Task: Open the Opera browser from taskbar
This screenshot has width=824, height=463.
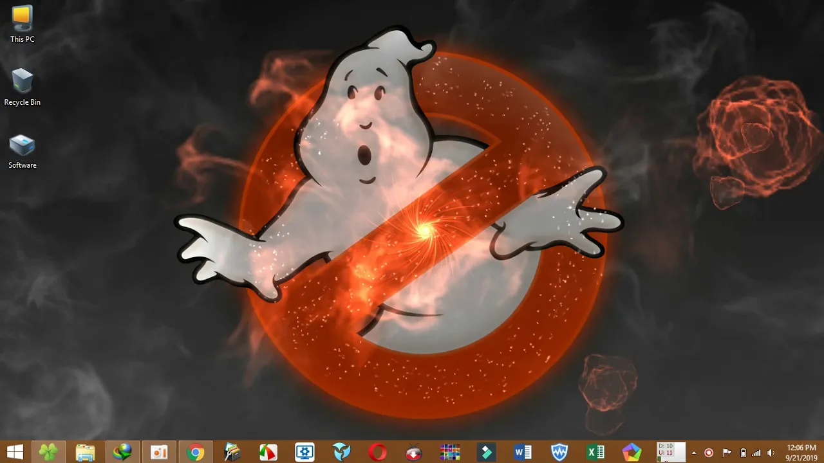Action: coord(377,452)
